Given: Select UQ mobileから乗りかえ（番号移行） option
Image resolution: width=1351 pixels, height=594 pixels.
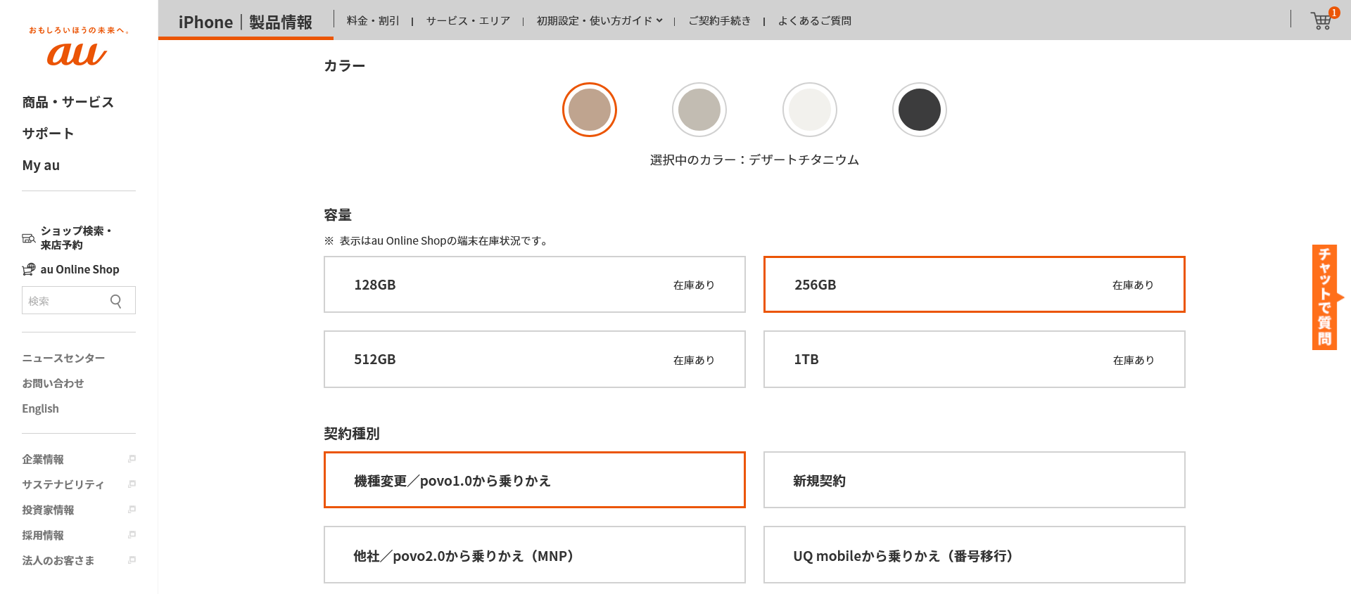Looking at the screenshot, I should [x=975, y=555].
